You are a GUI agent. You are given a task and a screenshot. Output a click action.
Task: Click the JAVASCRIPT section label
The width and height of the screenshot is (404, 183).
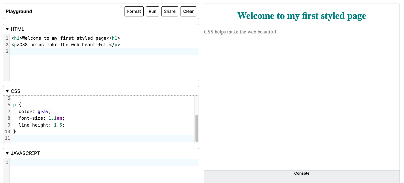[25, 153]
